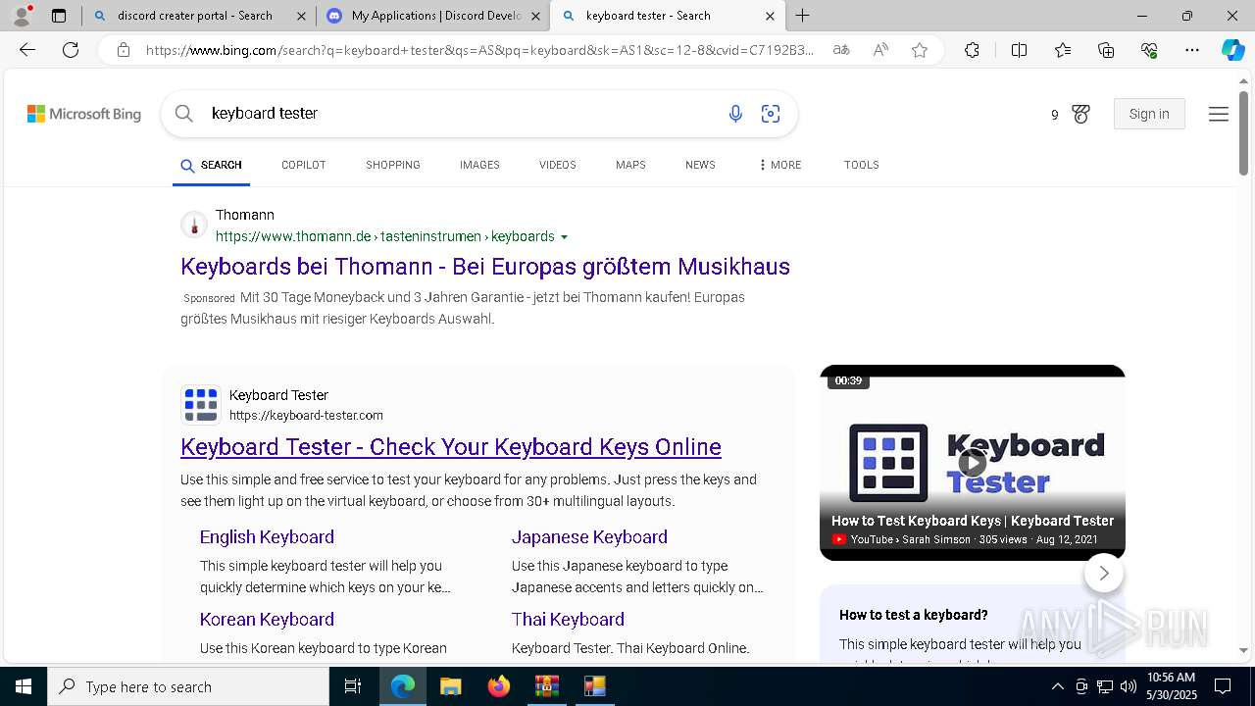The image size is (1255, 706).
Task: Open the Bing hamburger menu
Action: 1219,114
